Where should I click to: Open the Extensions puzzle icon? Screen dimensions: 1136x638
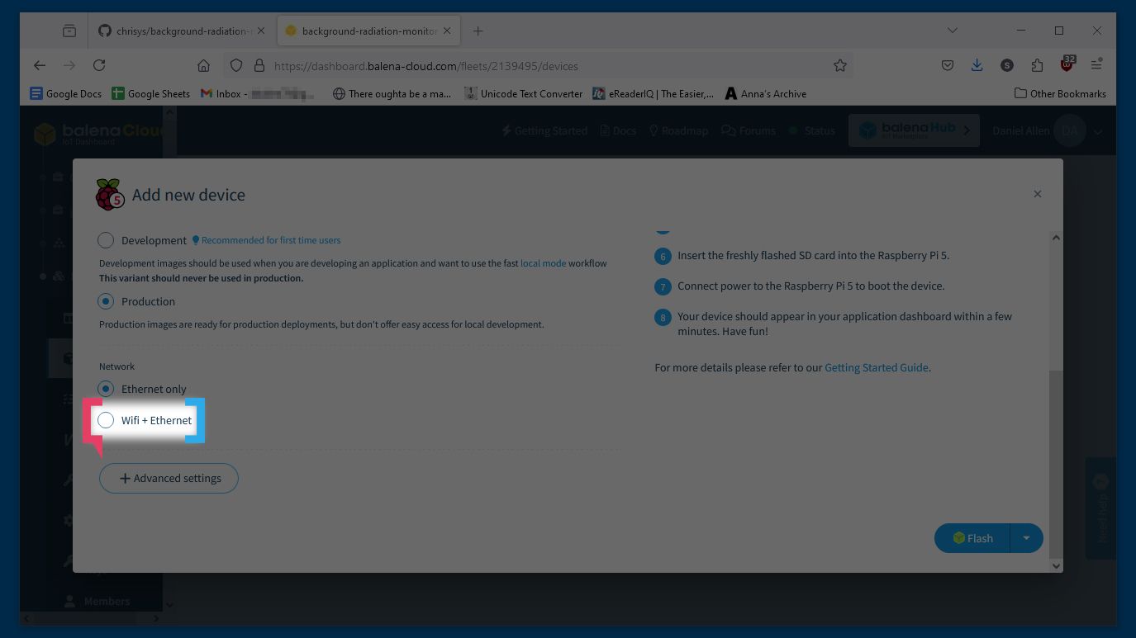click(1037, 65)
